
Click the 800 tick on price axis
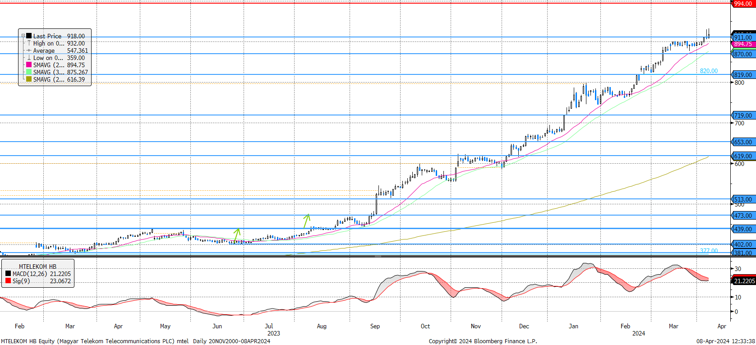click(739, 83)
